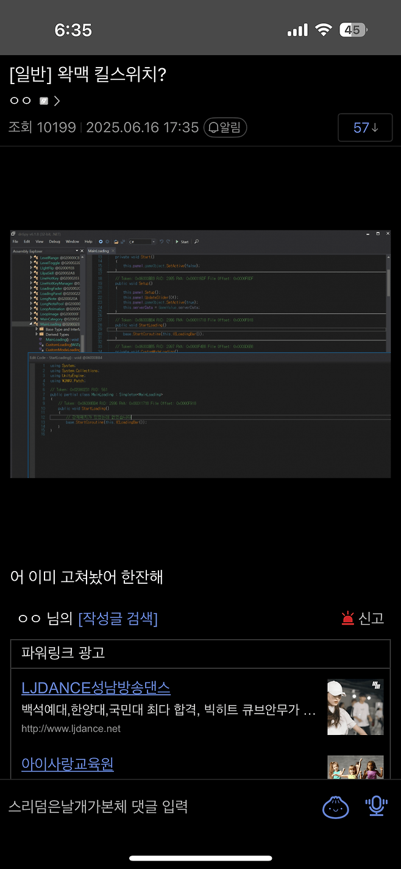The height and width of the screenshot is (869, 401).
Task: Select the MainLoading code tab
Action: click(98, 250)
